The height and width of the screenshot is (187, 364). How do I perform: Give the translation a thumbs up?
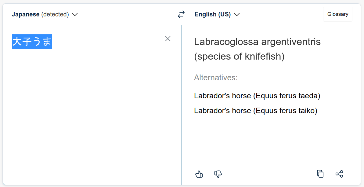click(x=199, y=174)
